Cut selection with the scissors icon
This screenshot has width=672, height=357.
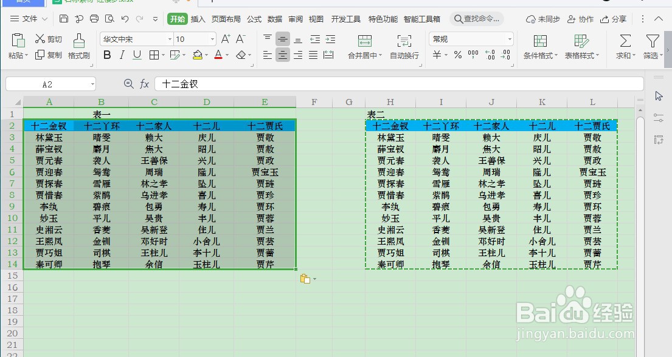tap(40, 39)
